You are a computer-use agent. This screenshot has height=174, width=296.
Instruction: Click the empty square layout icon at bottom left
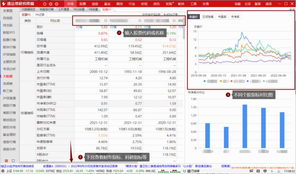pyautogui.click(x=13, y=161)
